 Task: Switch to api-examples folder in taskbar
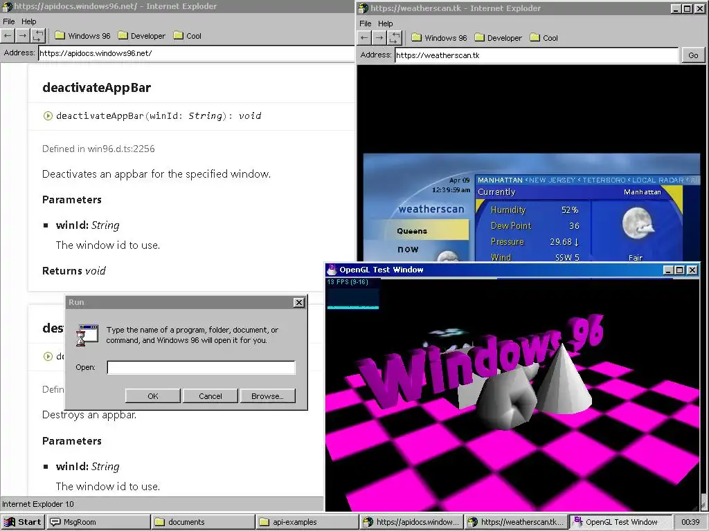tap(307, 522)
